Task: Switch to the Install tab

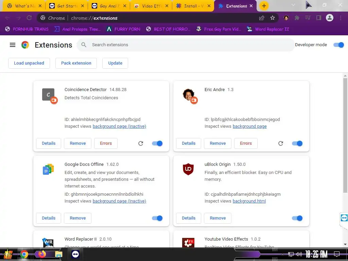Action: tap(193, 6)
